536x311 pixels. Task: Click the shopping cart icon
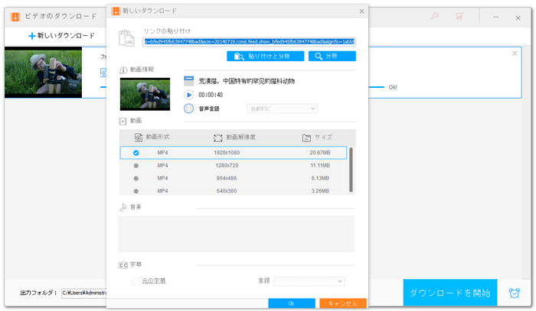tap(460, 15)
